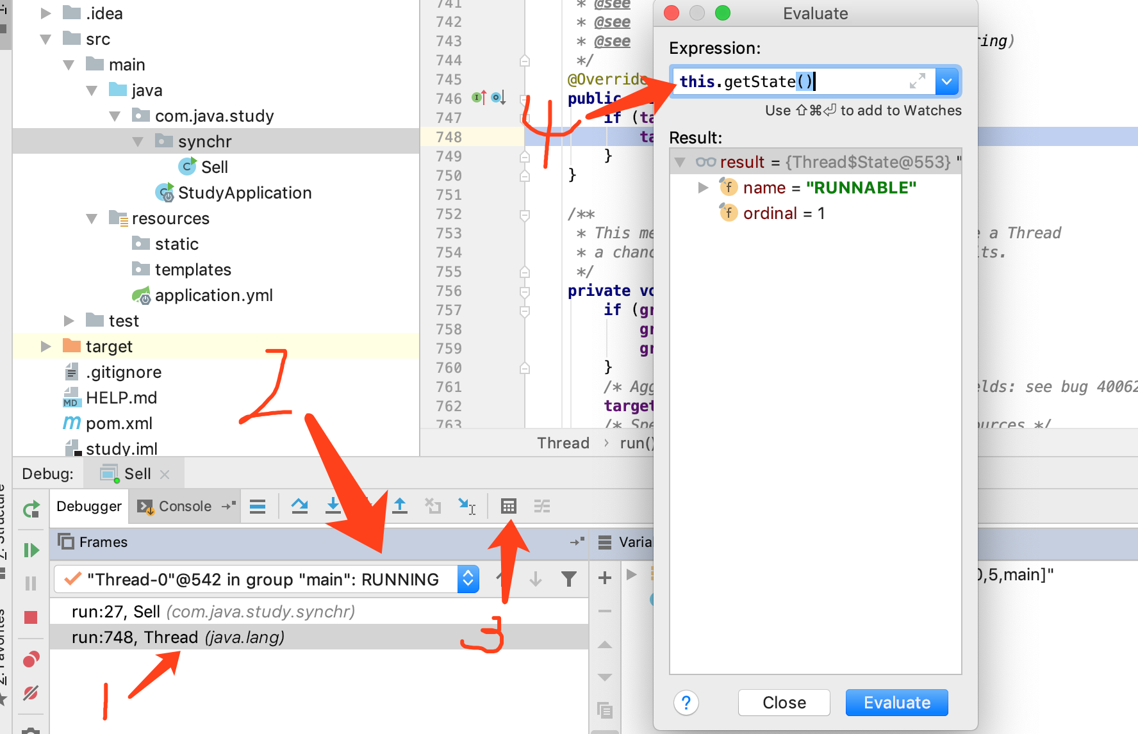
Task: Expand the name = "RUNNABLE" field
Action: coord(703,188)
